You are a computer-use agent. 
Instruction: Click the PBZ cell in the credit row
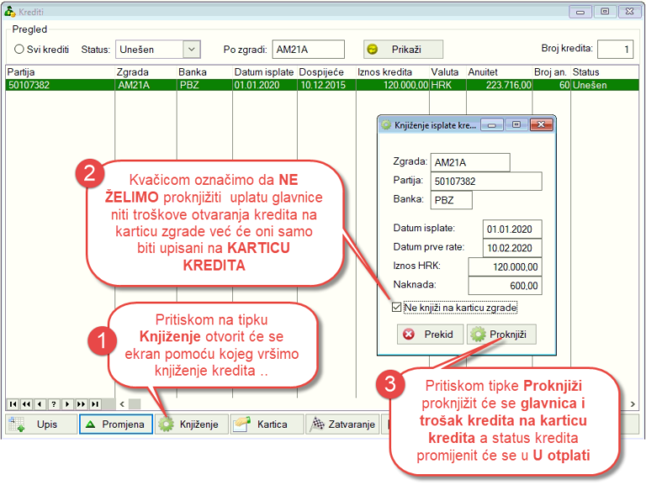pos(204,85)
